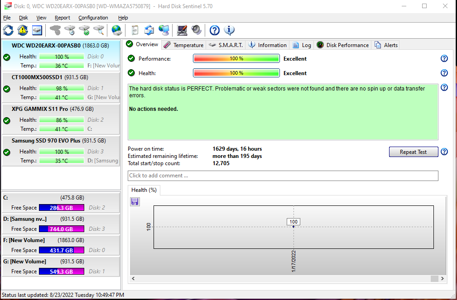The height and width of the screenshot is (300, 457).
Task: Click the framed hard disk toolbar icon
Action: 37,30
